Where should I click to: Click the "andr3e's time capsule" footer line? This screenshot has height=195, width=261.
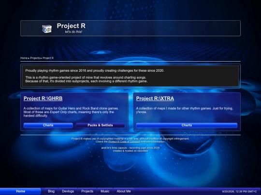130,148
